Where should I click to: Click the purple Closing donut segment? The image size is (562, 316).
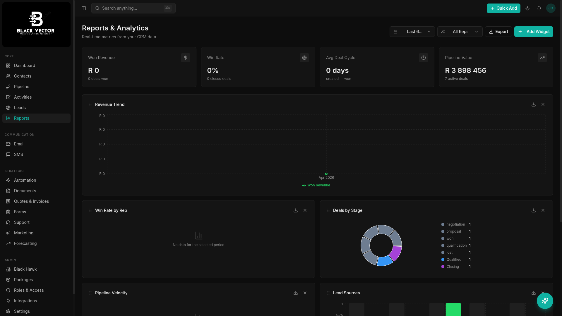(x=396, y=253)
